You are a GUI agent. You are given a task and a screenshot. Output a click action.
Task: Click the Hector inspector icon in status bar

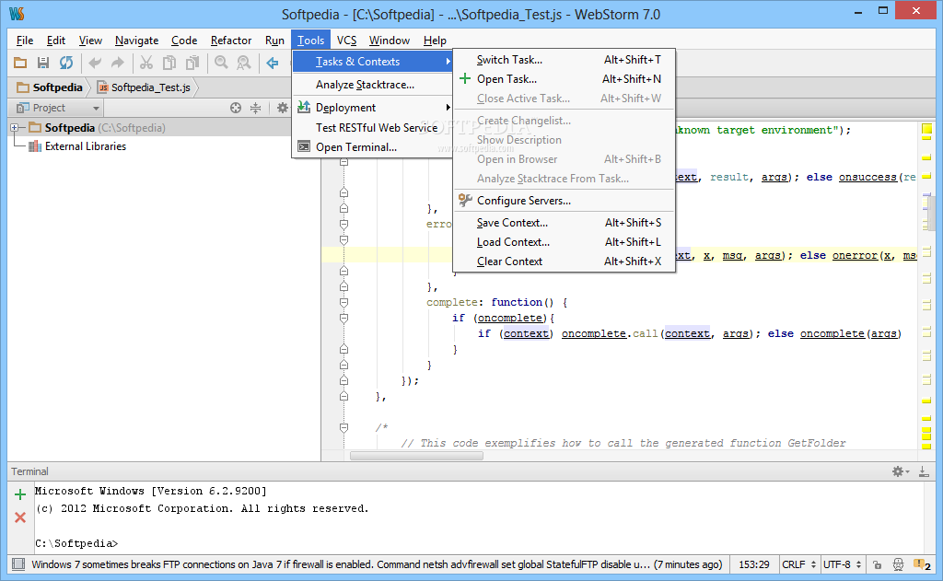tap(898, 564)
